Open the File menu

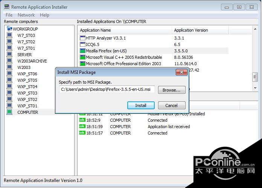tap(9, 15)
